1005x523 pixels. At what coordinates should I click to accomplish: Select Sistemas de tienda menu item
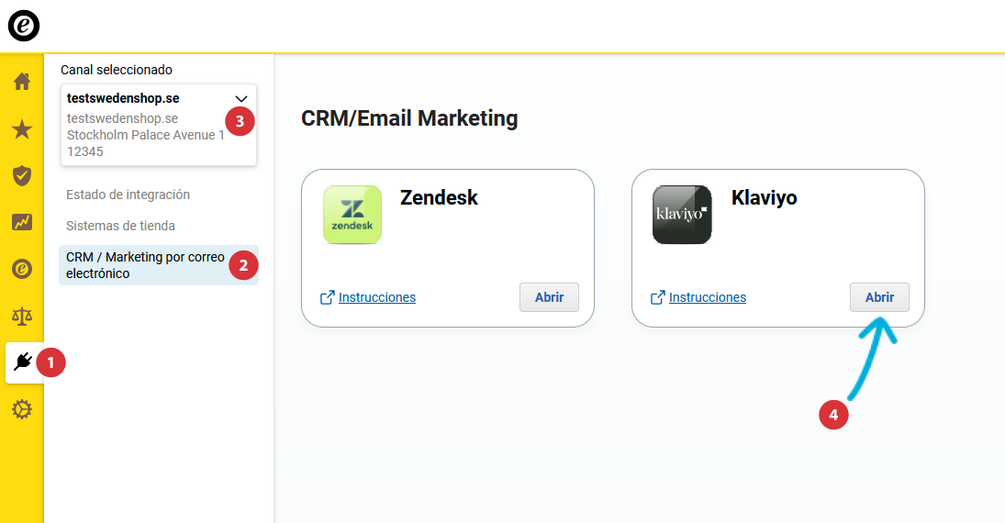(x=120, y=226)
